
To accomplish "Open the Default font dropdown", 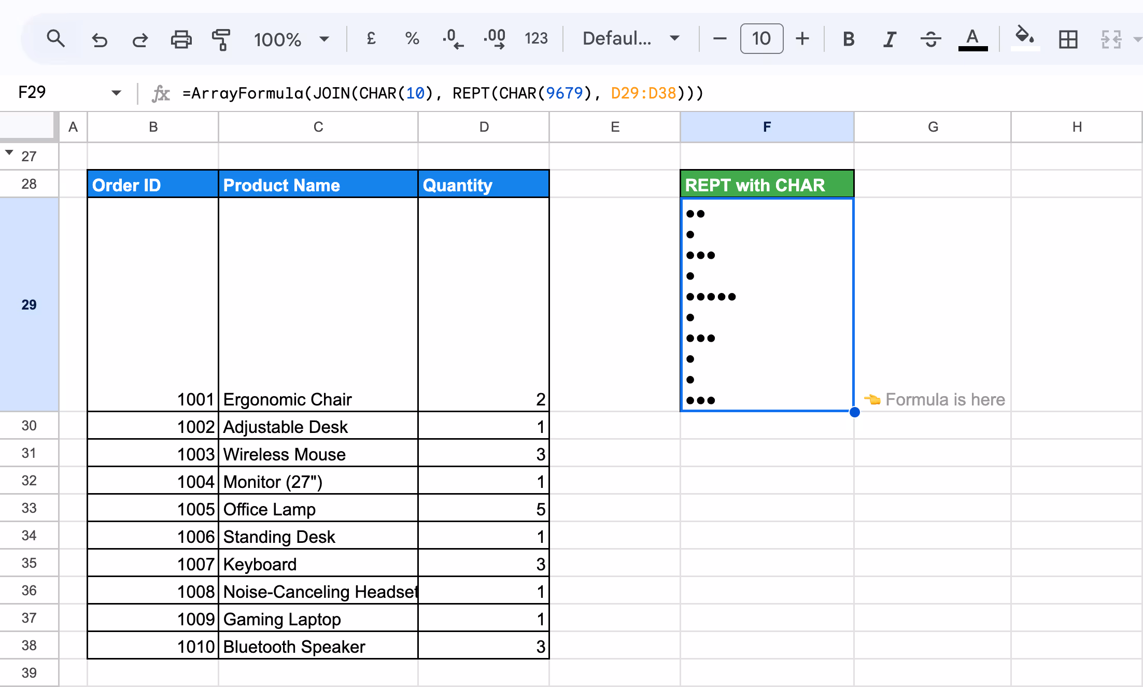I will (630, 39).
